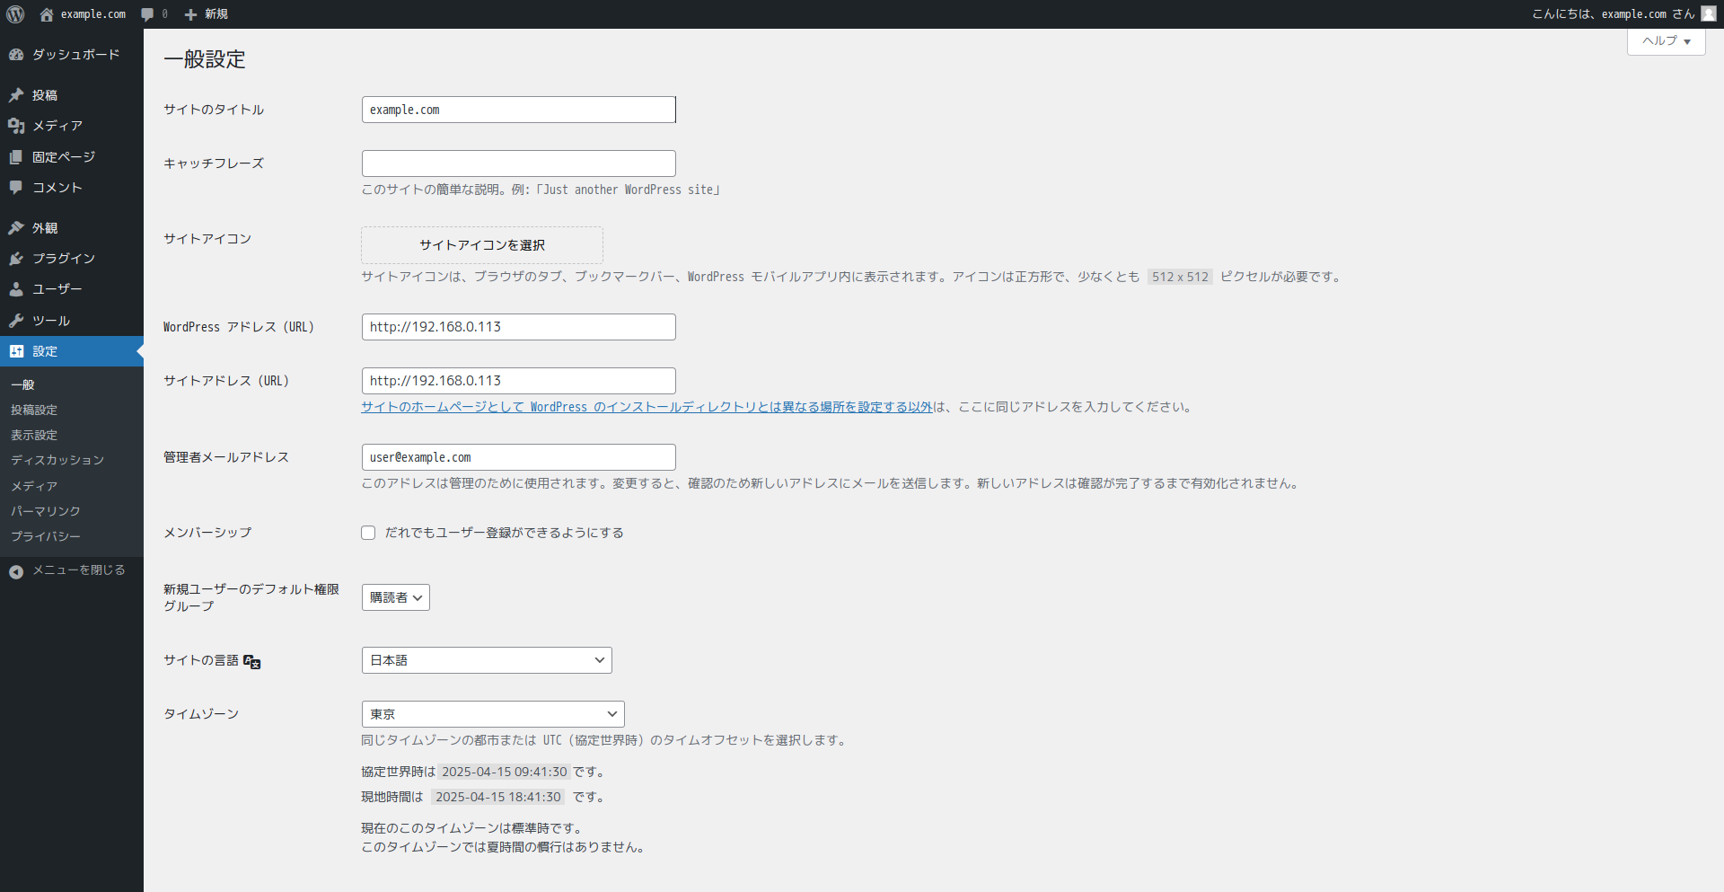Open the 日本語 site language dropdown
1724x892 pixels.
tap(486, 660)
